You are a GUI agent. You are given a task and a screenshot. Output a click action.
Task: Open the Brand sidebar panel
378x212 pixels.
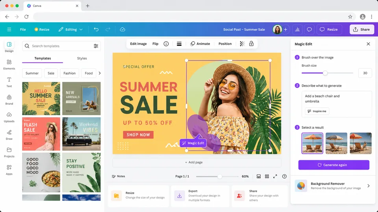[9, 99]
